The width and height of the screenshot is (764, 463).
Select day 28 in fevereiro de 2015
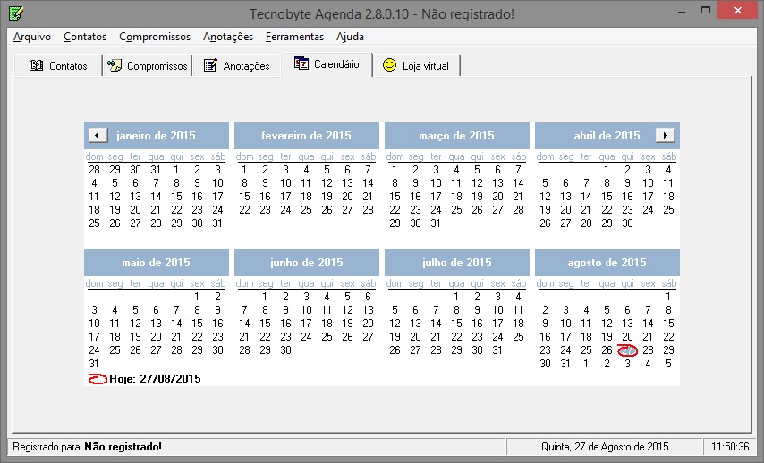[x=368, y=210]
